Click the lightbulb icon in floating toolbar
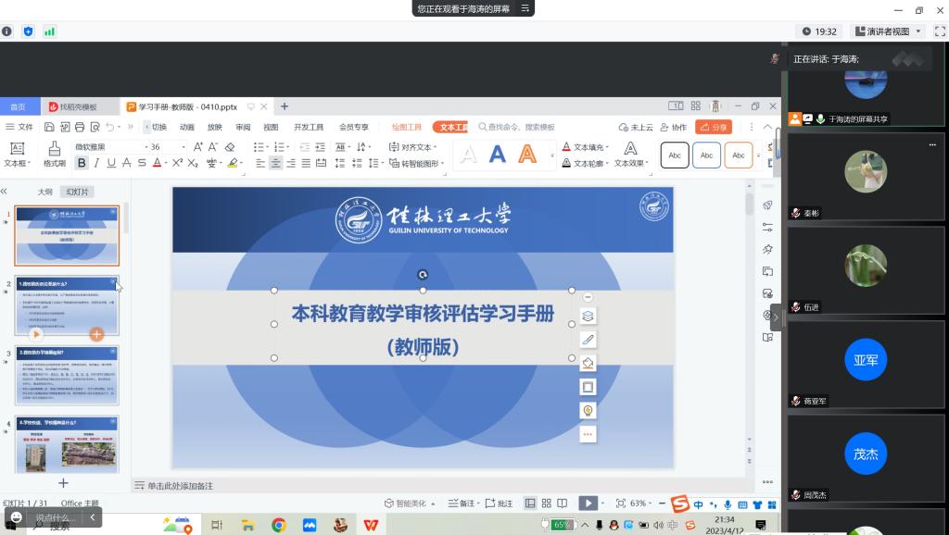Image resolution: width=949 pixels, height=535 pixels. 588,410
